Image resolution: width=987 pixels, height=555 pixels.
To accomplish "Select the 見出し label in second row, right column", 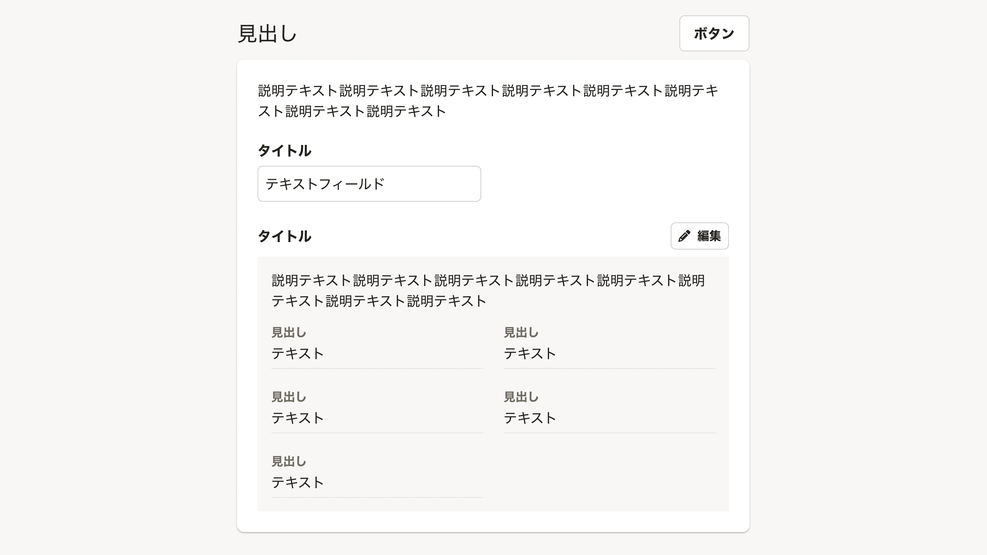I will point(521,397).
